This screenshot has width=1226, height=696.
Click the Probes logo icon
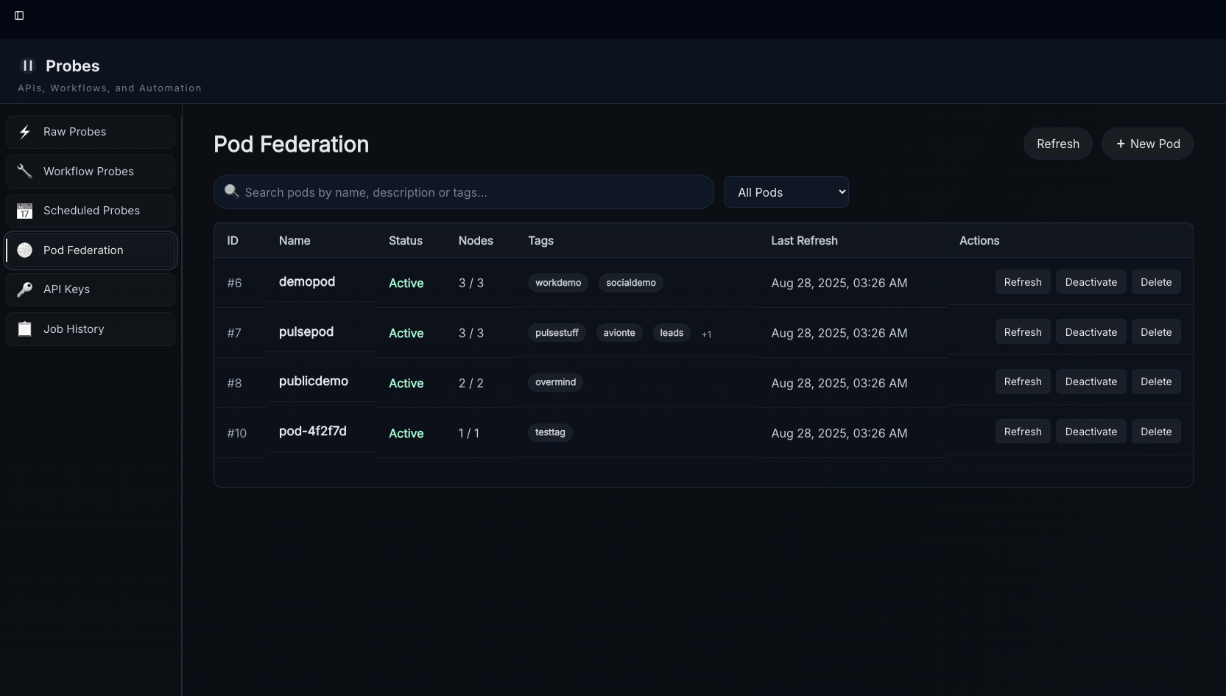tap(27, 66)
